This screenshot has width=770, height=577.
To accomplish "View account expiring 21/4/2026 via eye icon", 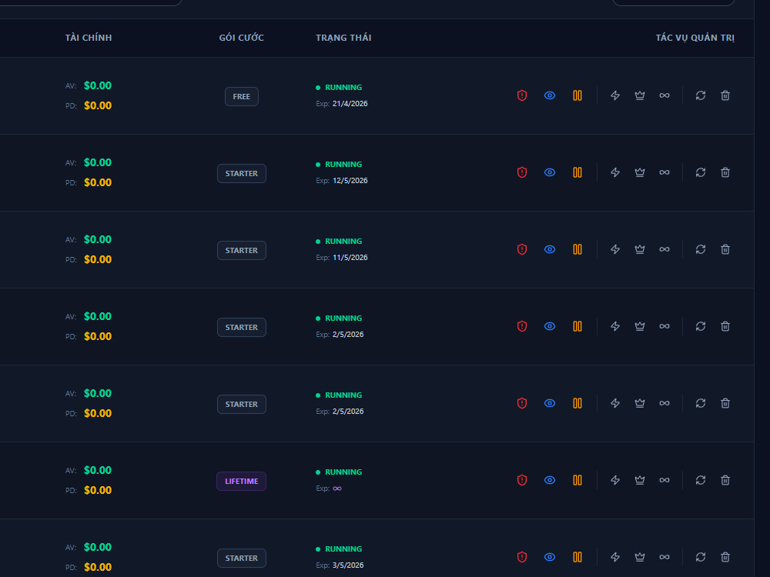I will pos(550,95).
